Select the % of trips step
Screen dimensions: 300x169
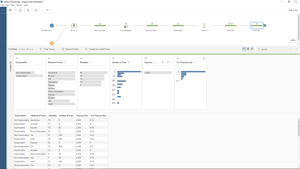(x=256, y=25)
